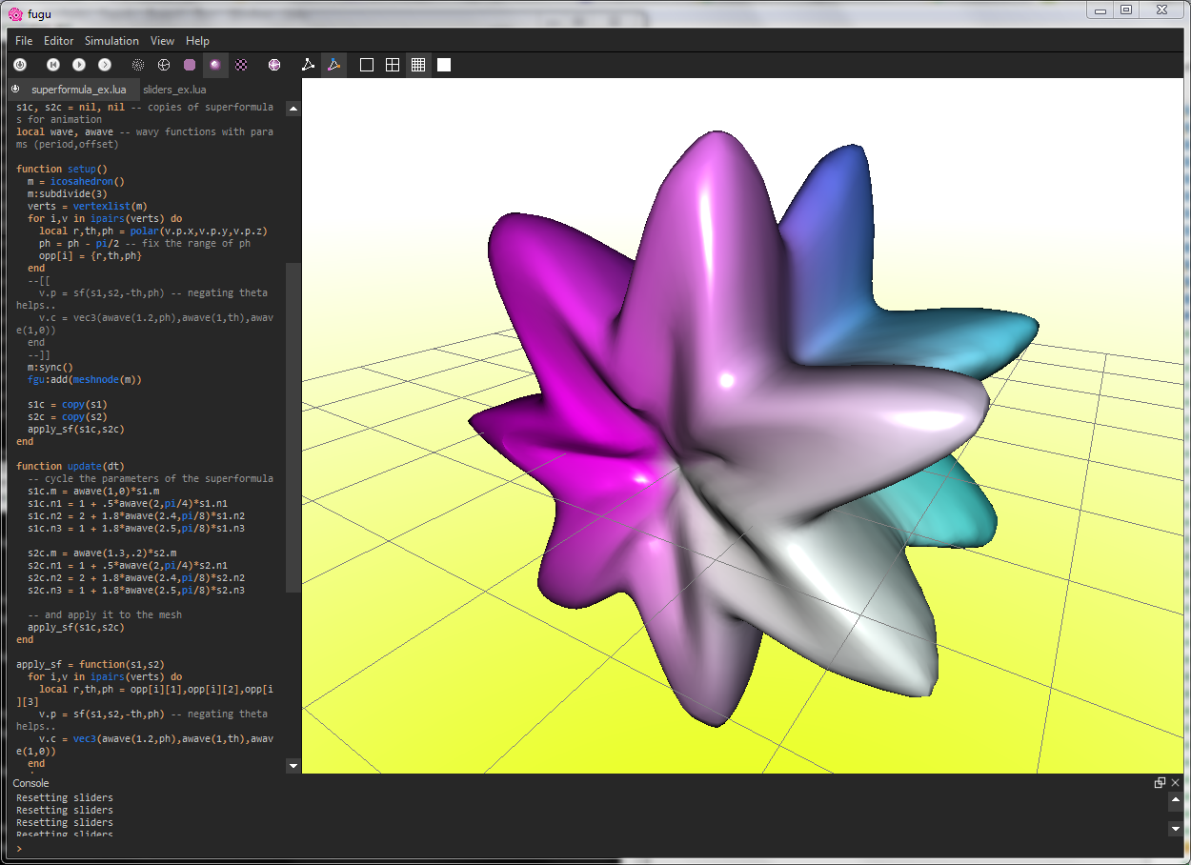1191x865 pixels.
Task: Close the Console panel
Action: pyautogui.click(x=1175, y=782)
